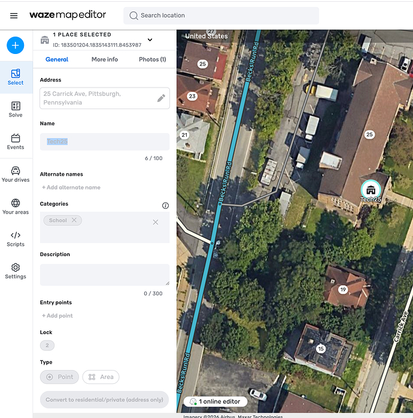Open the hamburger main menu
Screen dimensions: 413x418
14,16
